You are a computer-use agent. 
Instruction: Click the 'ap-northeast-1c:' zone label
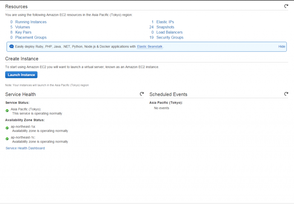click(23, 137)
